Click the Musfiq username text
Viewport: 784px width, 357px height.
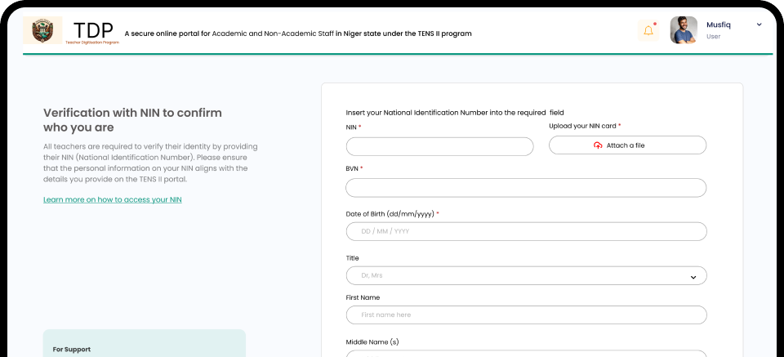[719, 25]
